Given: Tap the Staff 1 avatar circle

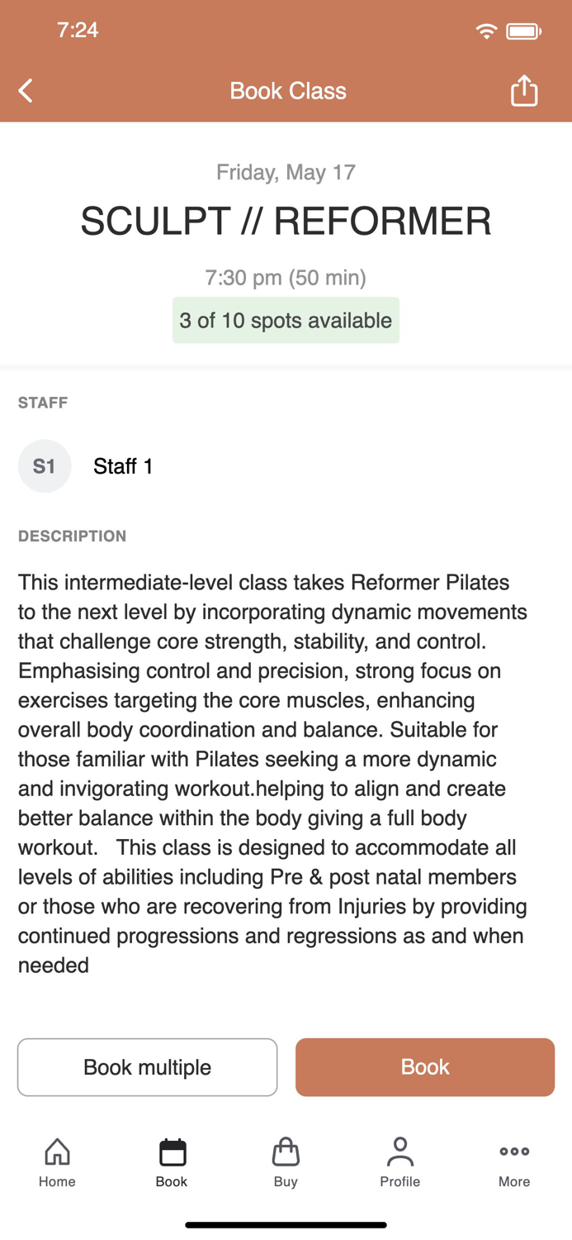Looking at the screenshot, I should [x=45, y=465].
